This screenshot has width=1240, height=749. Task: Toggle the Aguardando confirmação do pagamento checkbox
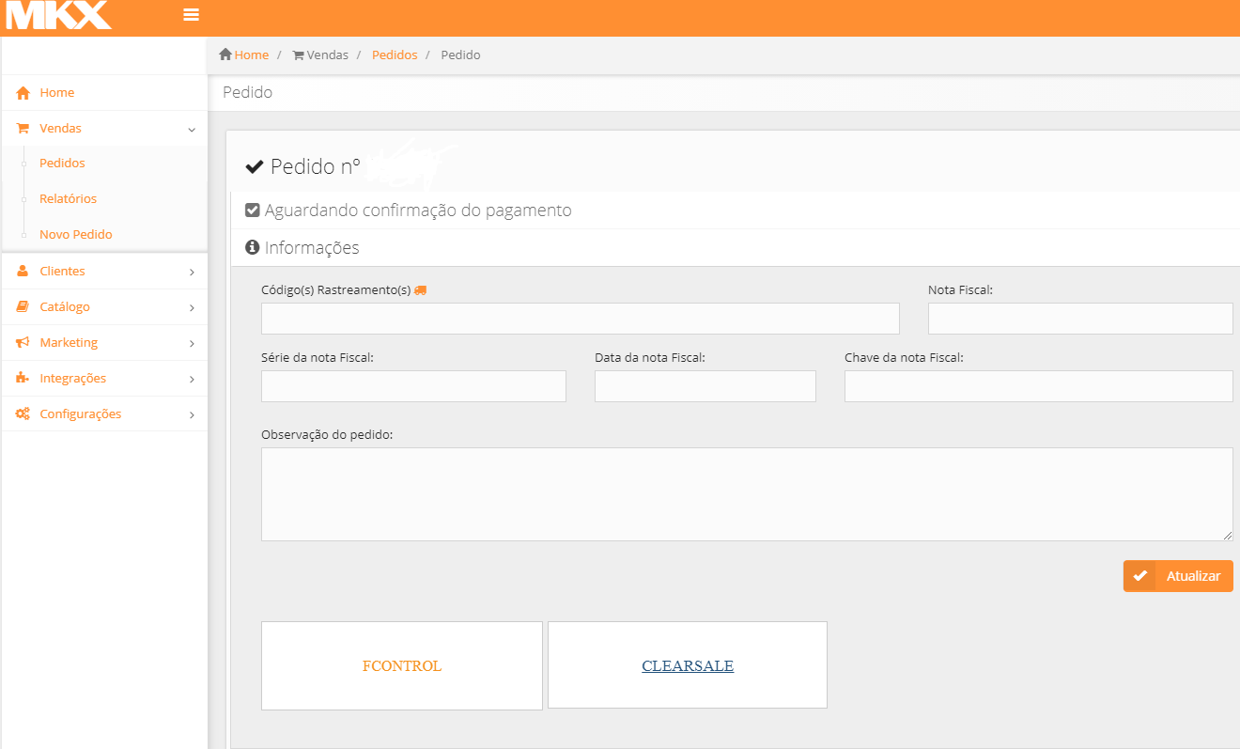(x=252, y=211)
